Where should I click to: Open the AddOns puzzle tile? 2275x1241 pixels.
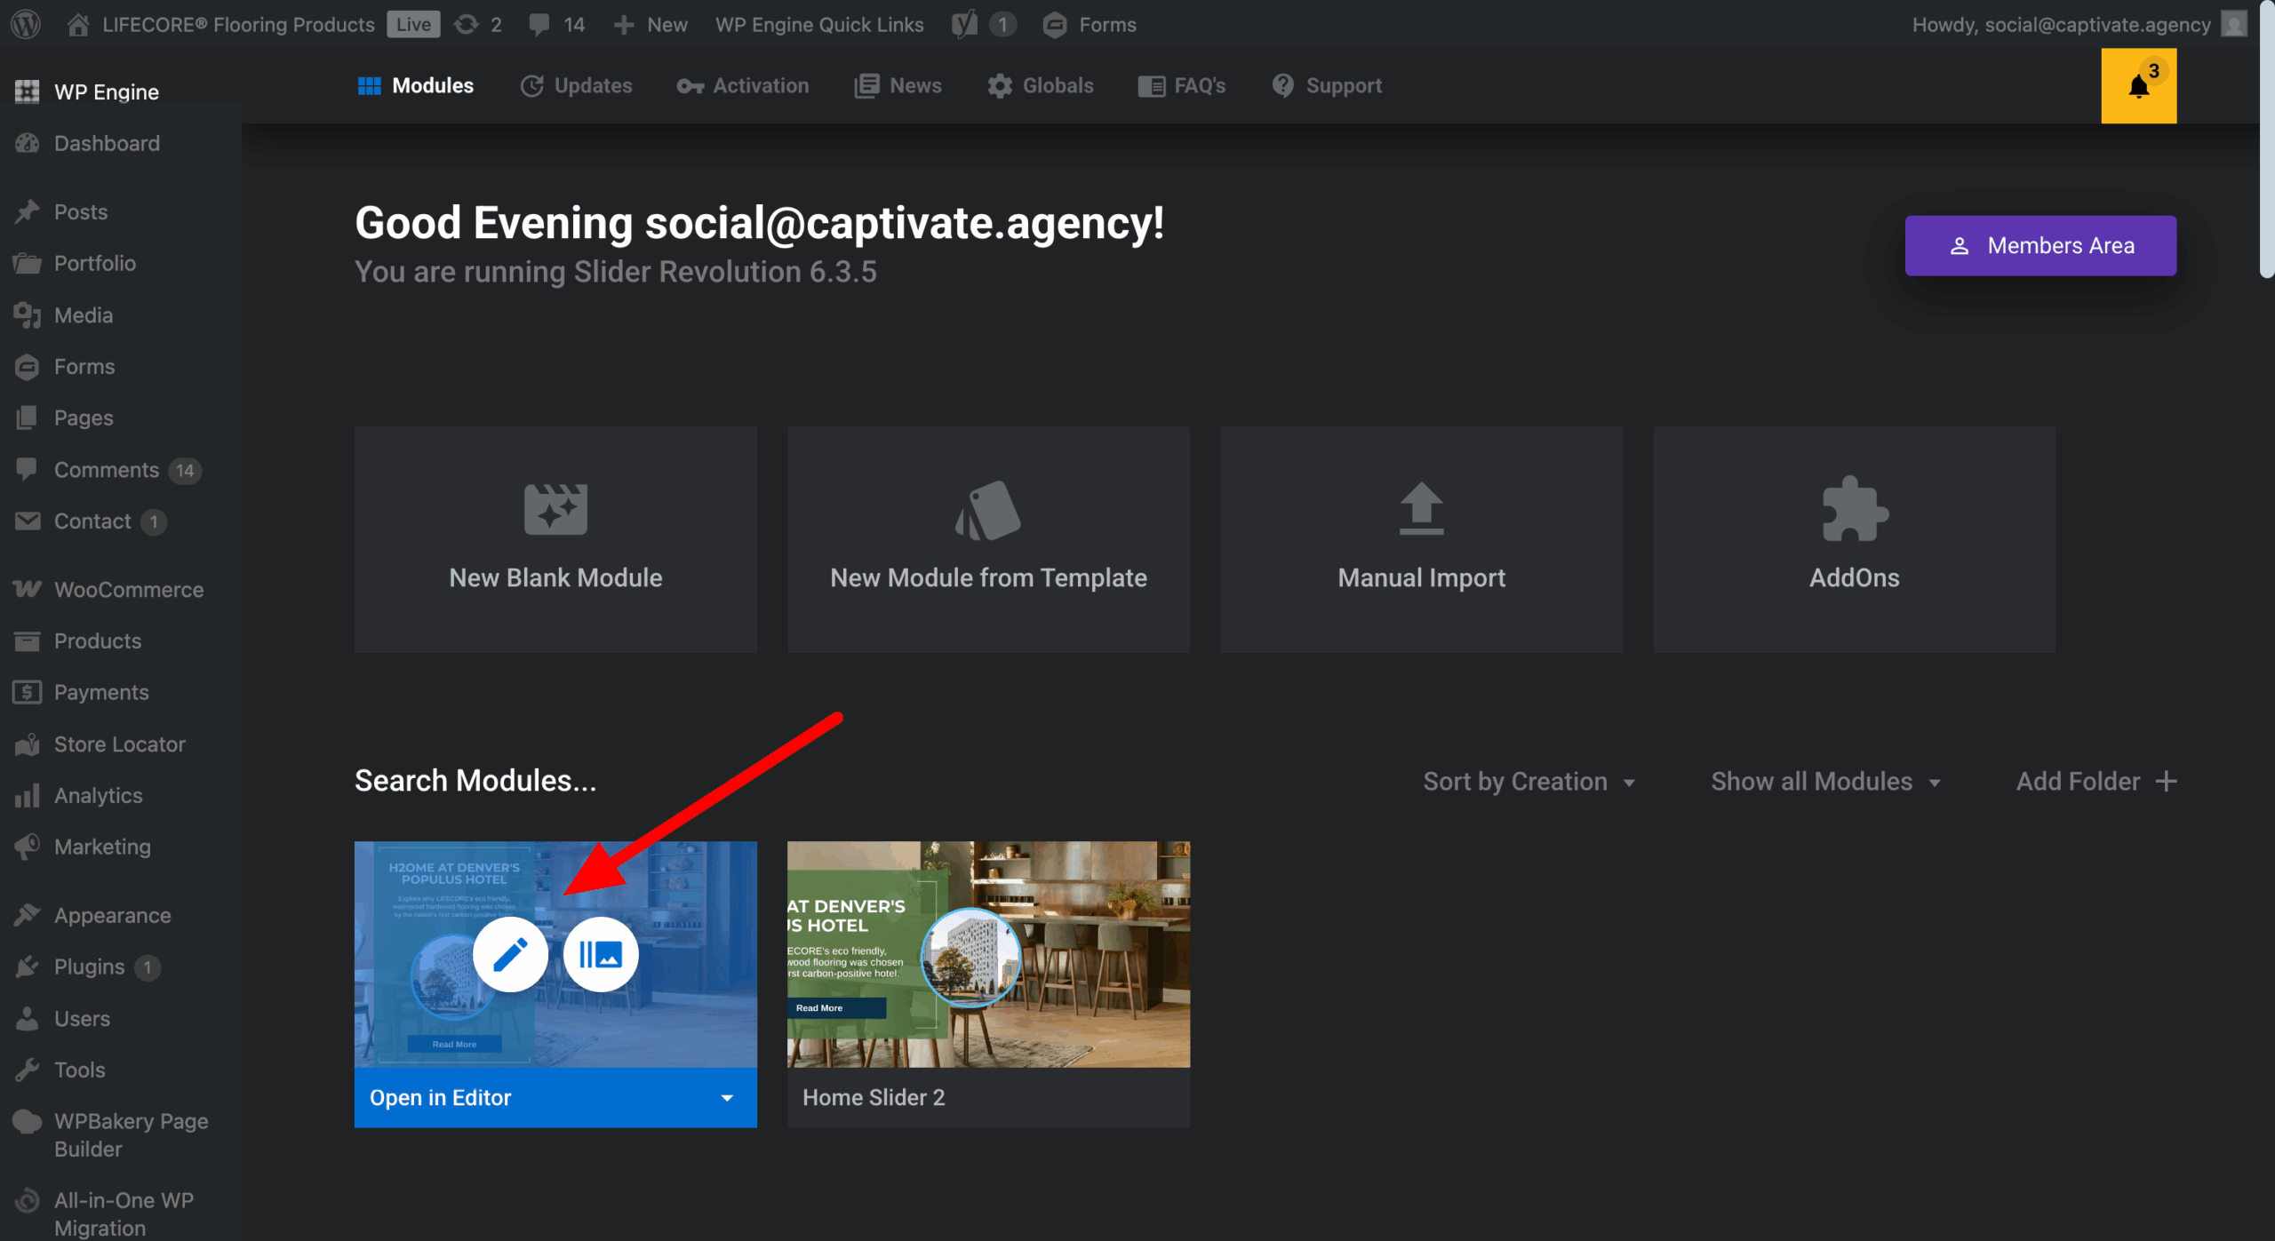1854,539
